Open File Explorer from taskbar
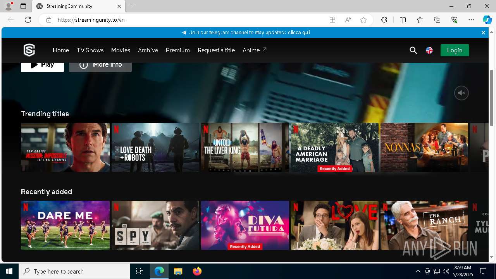The width and height of the screenshot is (496, 279). 178,271
